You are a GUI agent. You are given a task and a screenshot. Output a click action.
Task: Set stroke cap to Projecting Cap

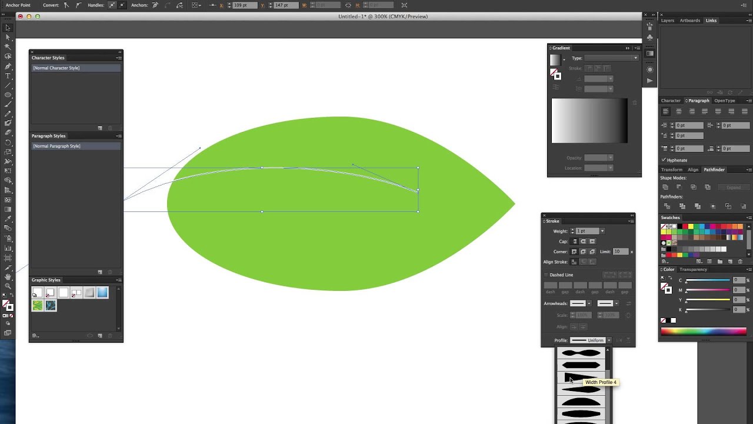tap(592, 241)
